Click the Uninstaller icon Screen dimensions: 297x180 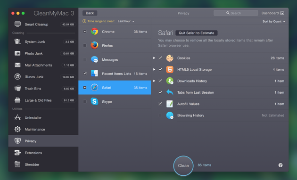click(17, 117)
